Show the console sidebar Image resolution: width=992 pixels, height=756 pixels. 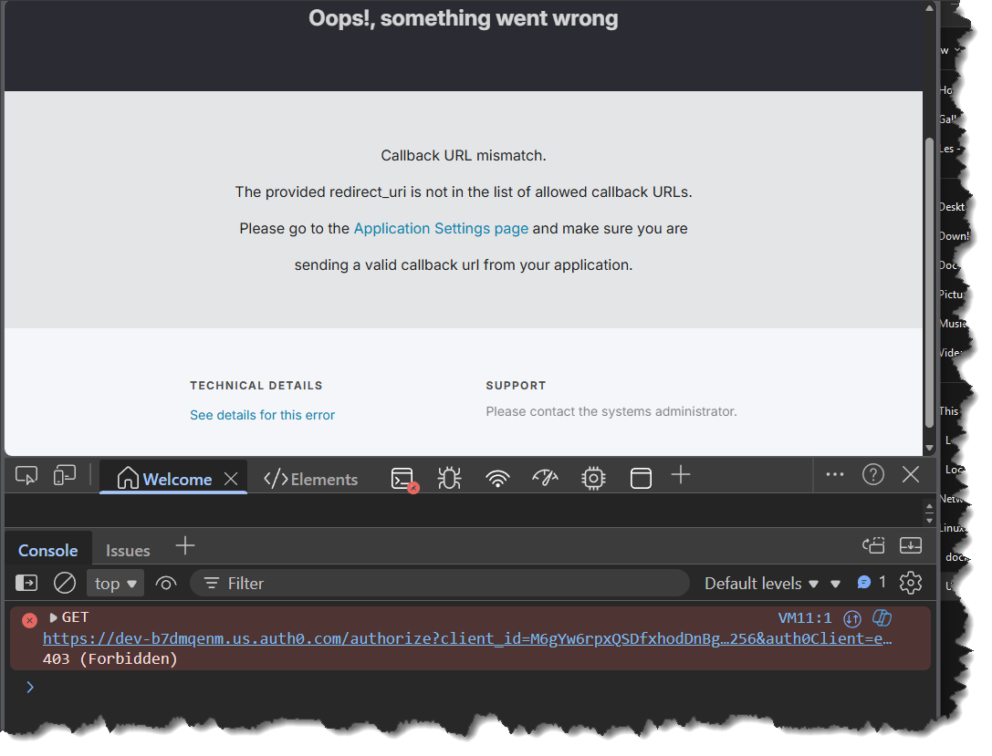point(26,582)
